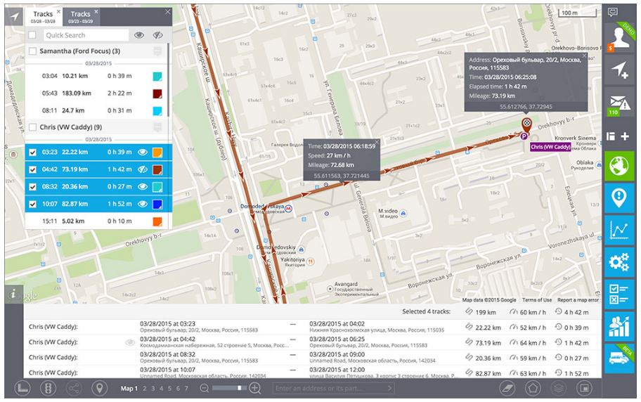Screen dimensions: 641x402
Task: Switch to map tab 2
Action: [x=145, y=389]
